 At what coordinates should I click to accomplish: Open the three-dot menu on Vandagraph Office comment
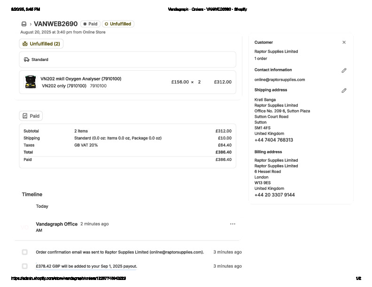(x=232, y=224)
